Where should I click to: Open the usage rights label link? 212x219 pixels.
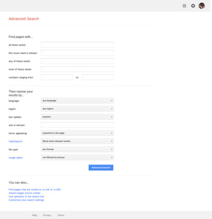[x=16, y=157]
